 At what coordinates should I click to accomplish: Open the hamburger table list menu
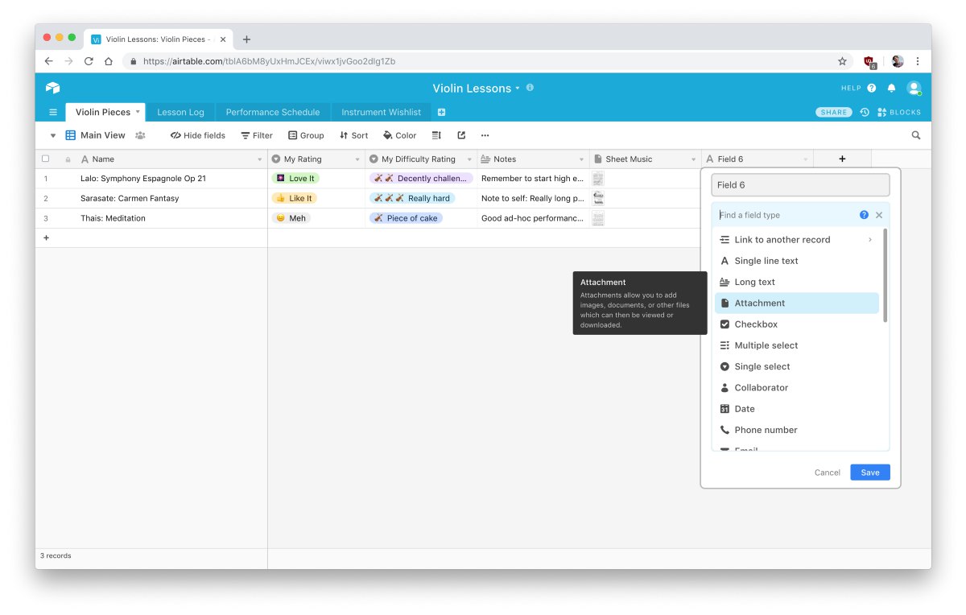point(53,112)
